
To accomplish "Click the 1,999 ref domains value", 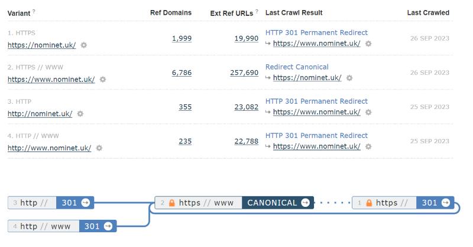I will click(182, 38).
